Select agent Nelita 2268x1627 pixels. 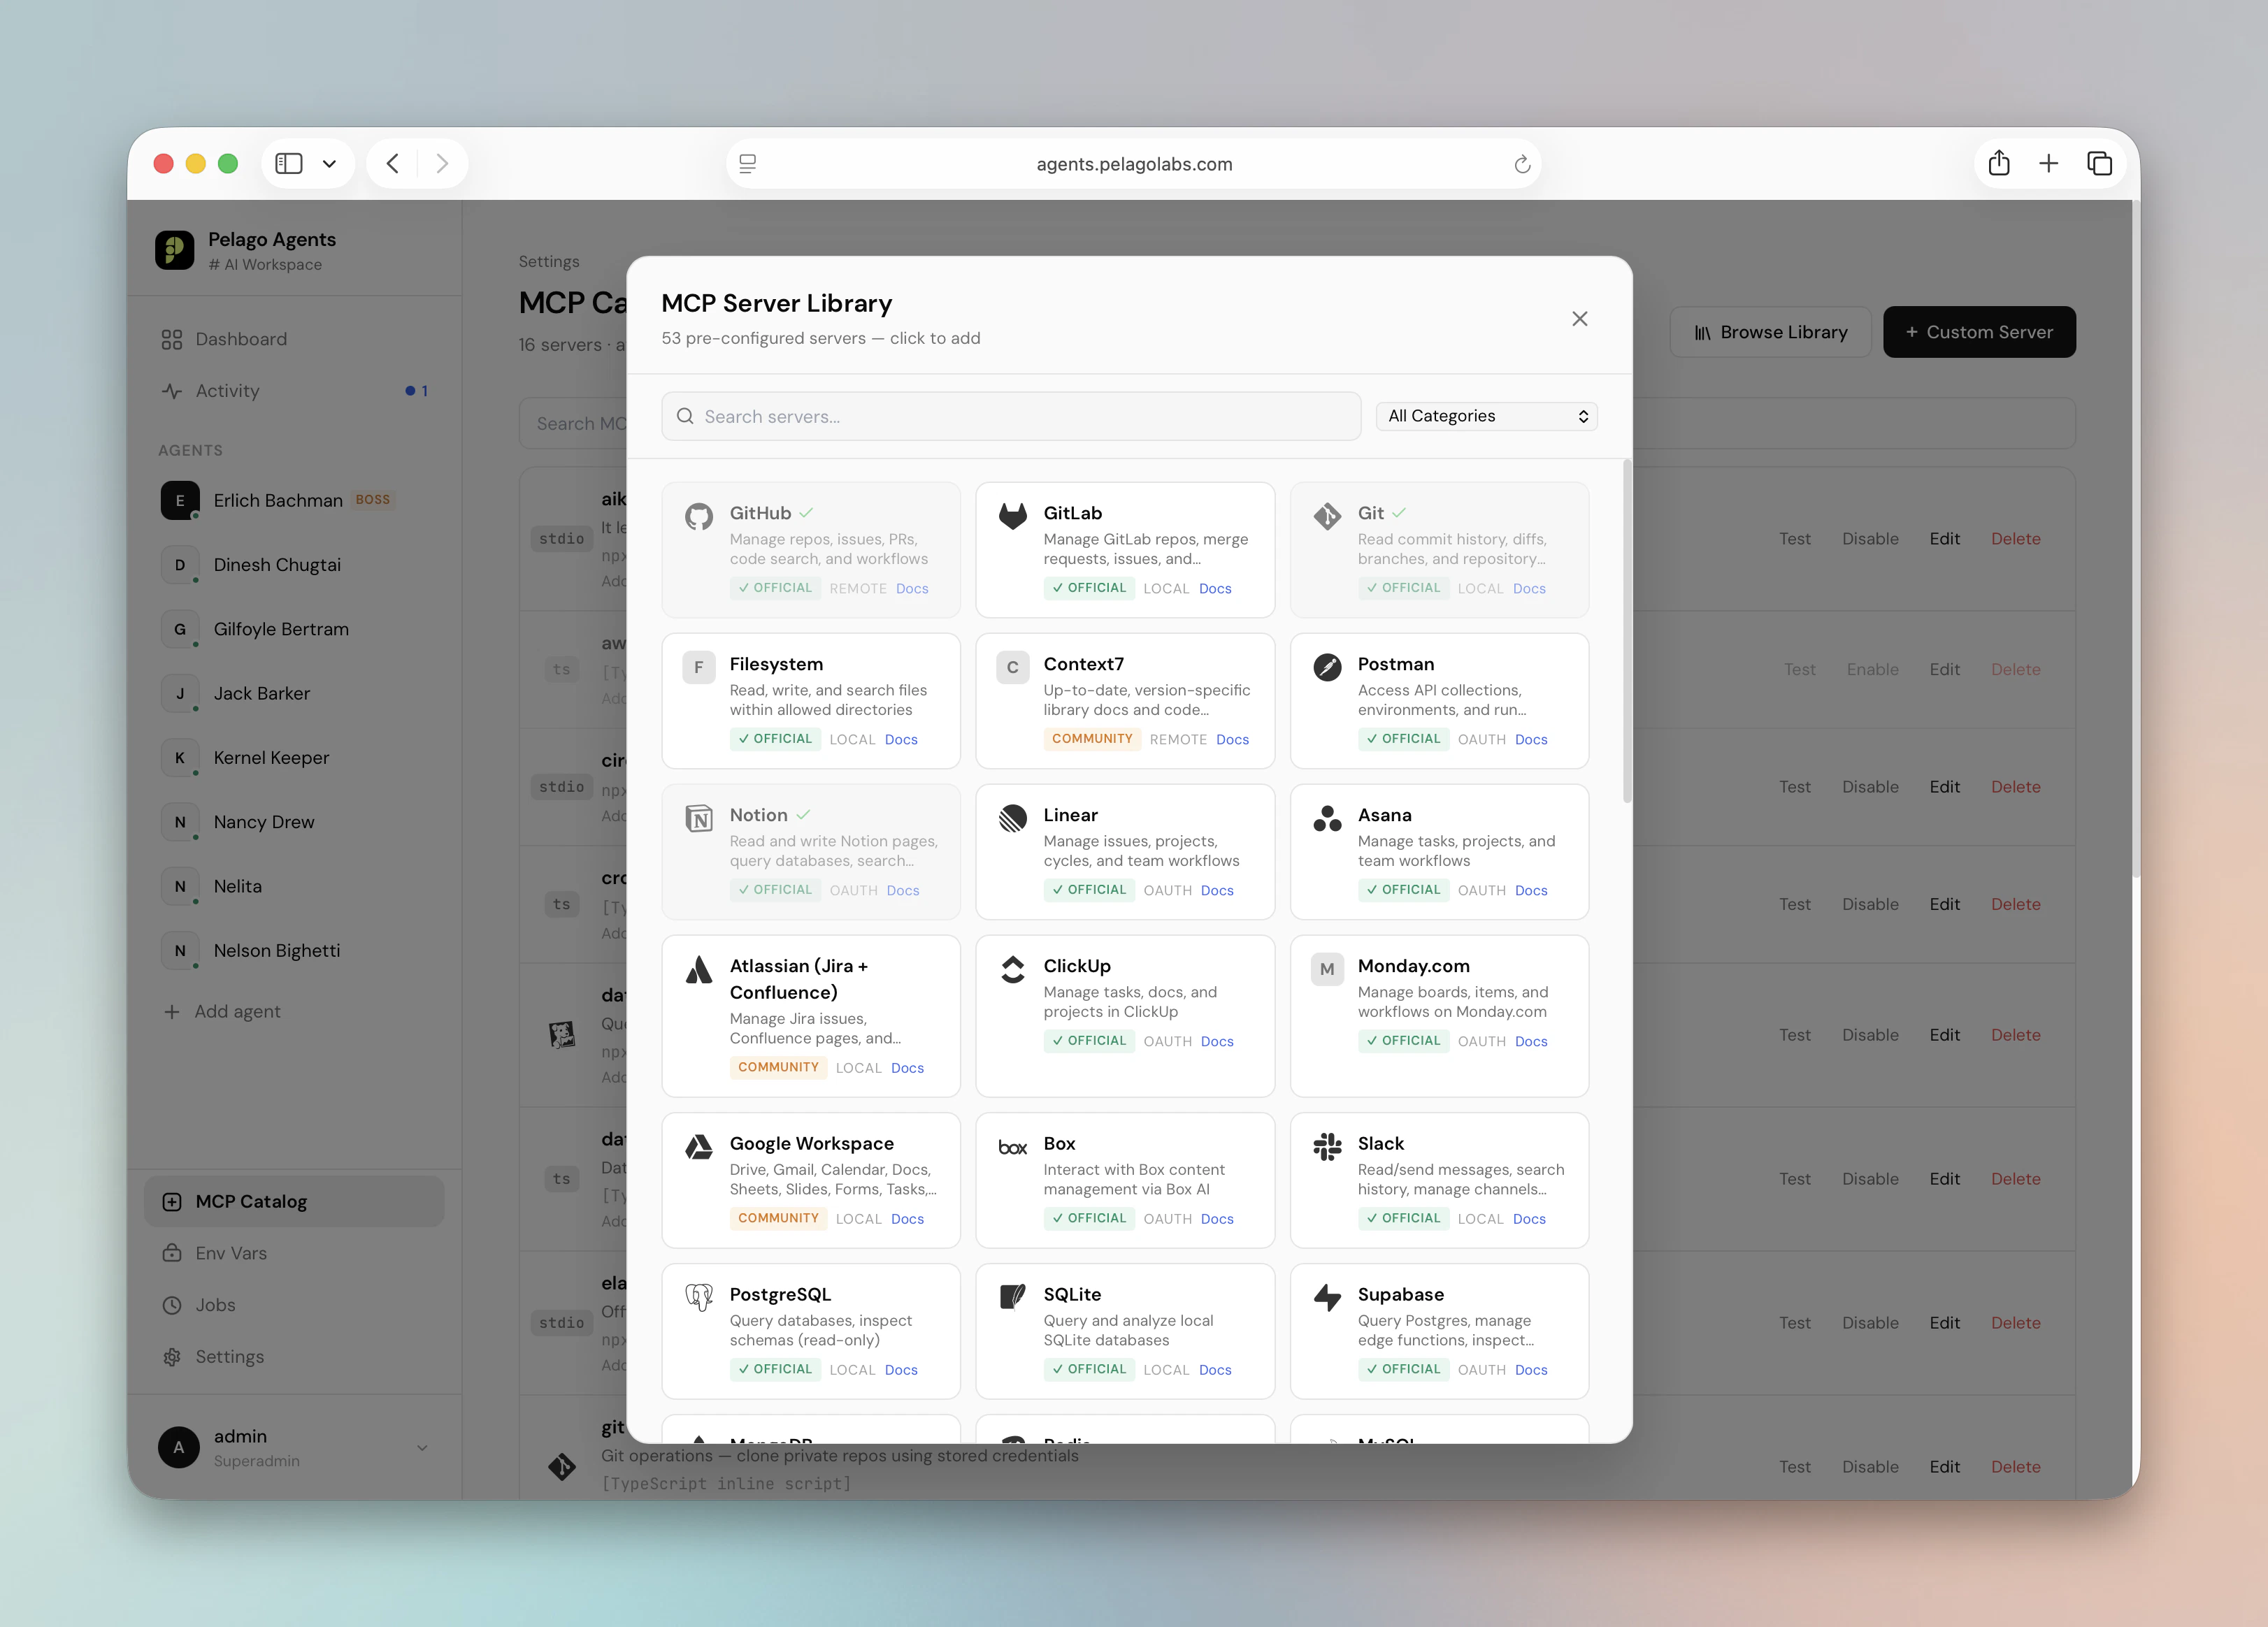295,886
